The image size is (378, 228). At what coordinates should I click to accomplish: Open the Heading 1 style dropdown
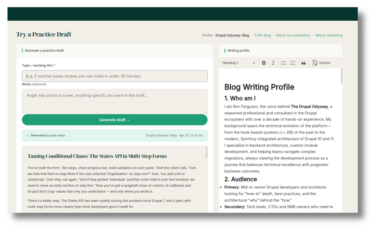coord(239,63)
